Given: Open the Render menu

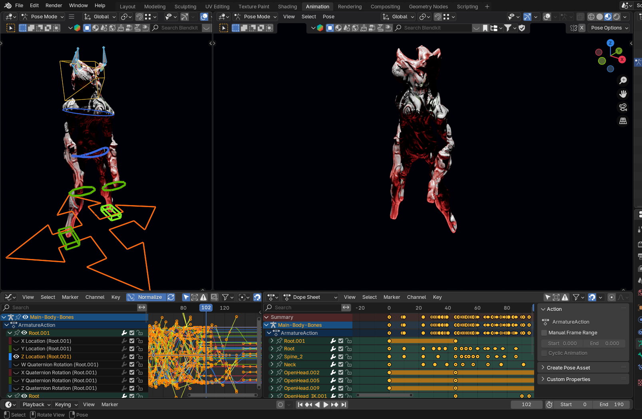Looking at the screenshot, I should 54,6.
